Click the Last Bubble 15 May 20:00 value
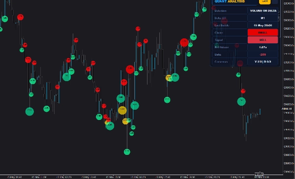Viewport: 295px width, 179px height. click(263, 25)
